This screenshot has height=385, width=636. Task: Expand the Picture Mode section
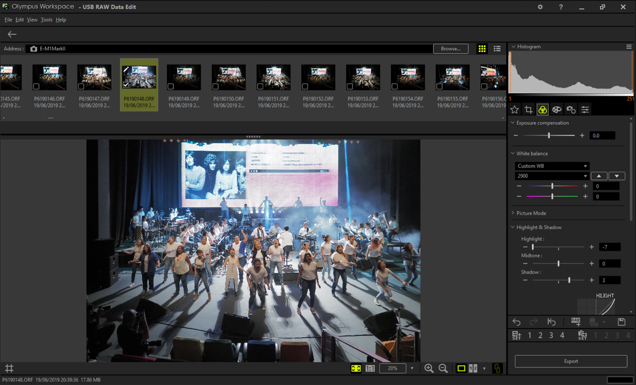pos(513,213)
